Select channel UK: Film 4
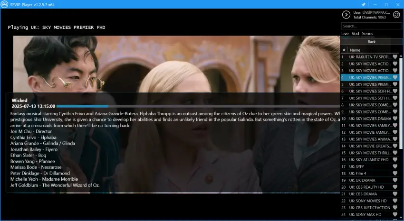This screenshot has width=404, height=221. (x=370, y=173)
